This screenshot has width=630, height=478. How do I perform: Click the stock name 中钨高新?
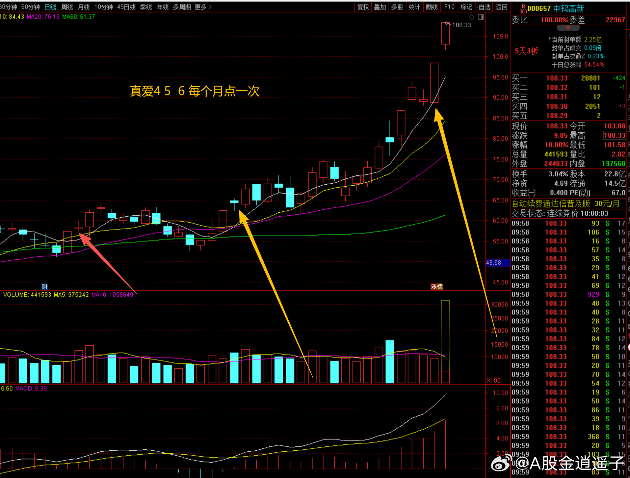[569, 9]
